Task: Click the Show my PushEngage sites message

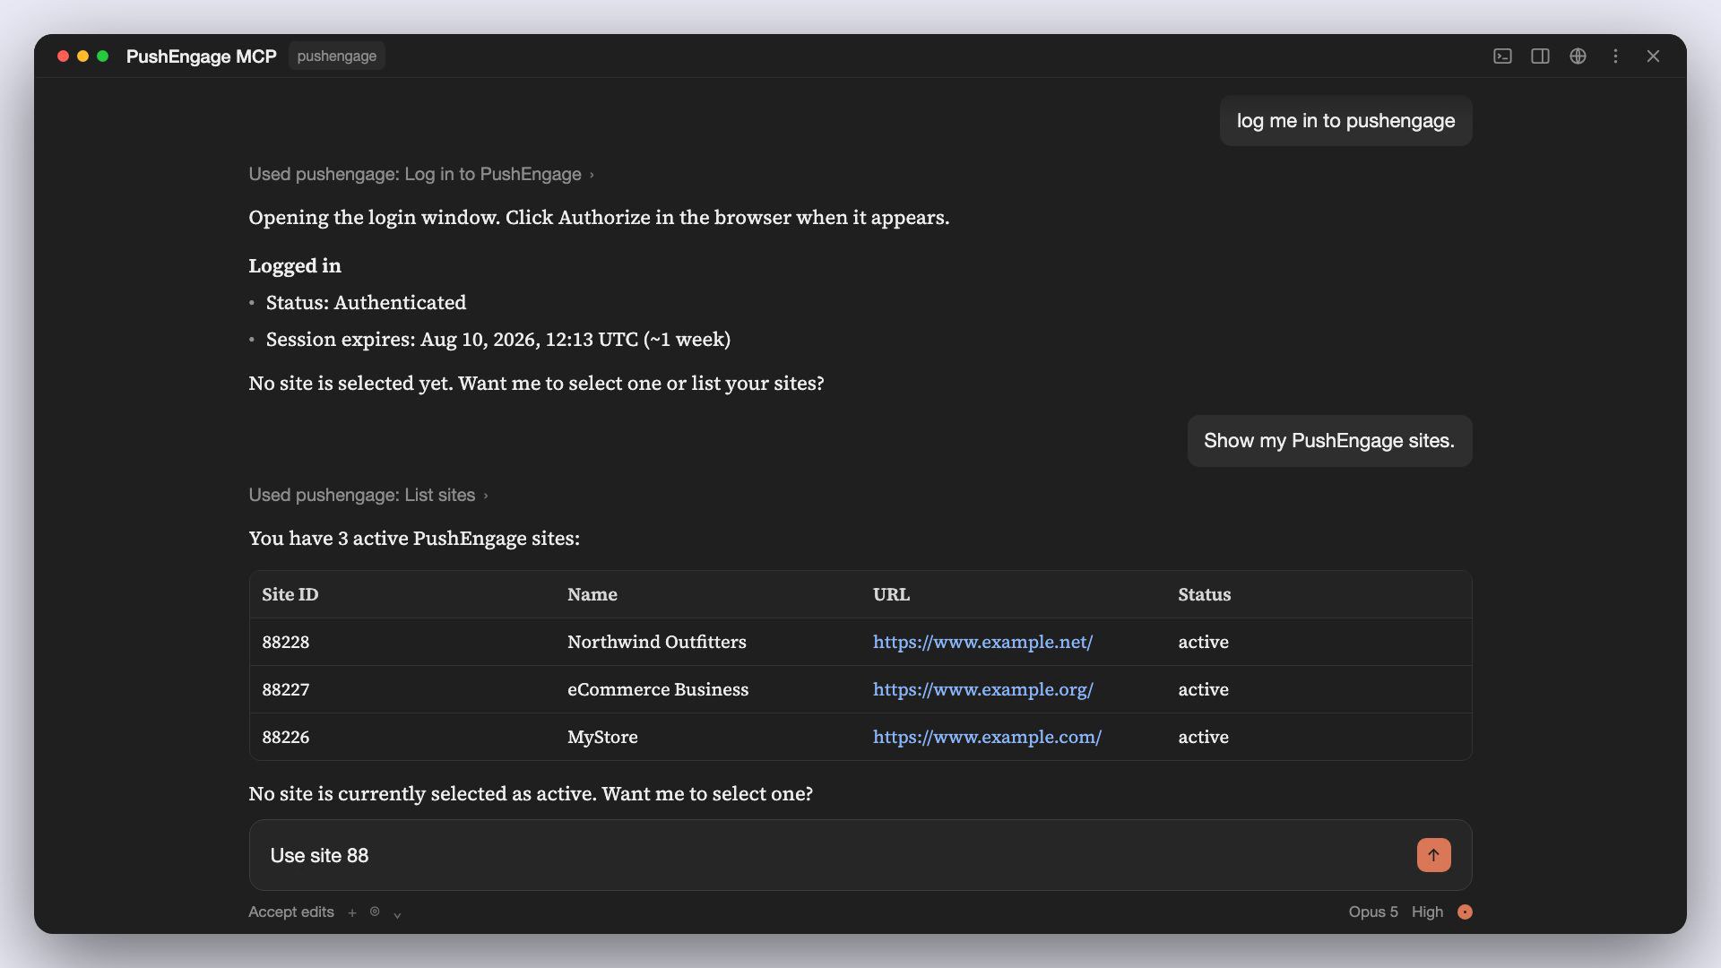Action: point(1329,441)
